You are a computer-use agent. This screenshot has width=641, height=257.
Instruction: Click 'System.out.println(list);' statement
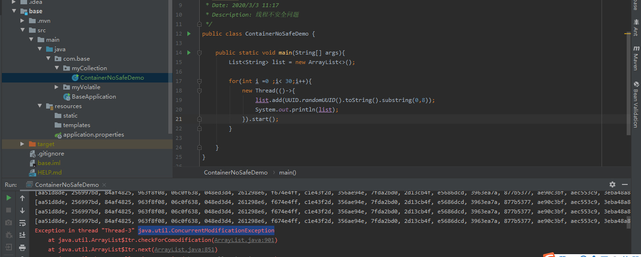[x=297, y=110]
